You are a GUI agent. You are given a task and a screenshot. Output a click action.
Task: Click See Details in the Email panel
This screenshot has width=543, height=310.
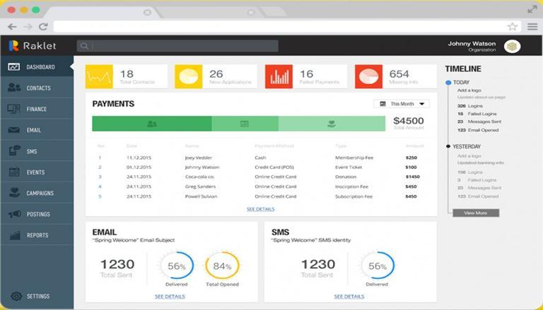[x=170, y=297]
